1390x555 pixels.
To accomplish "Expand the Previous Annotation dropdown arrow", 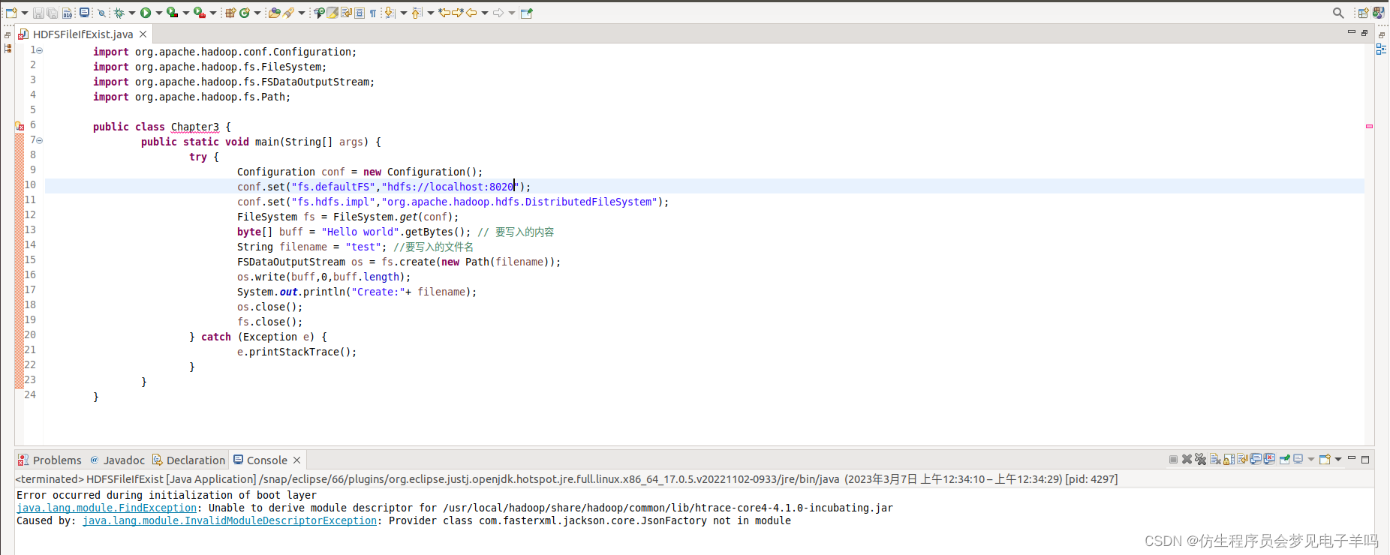I will pyautogui.click(x=431, y=13).
